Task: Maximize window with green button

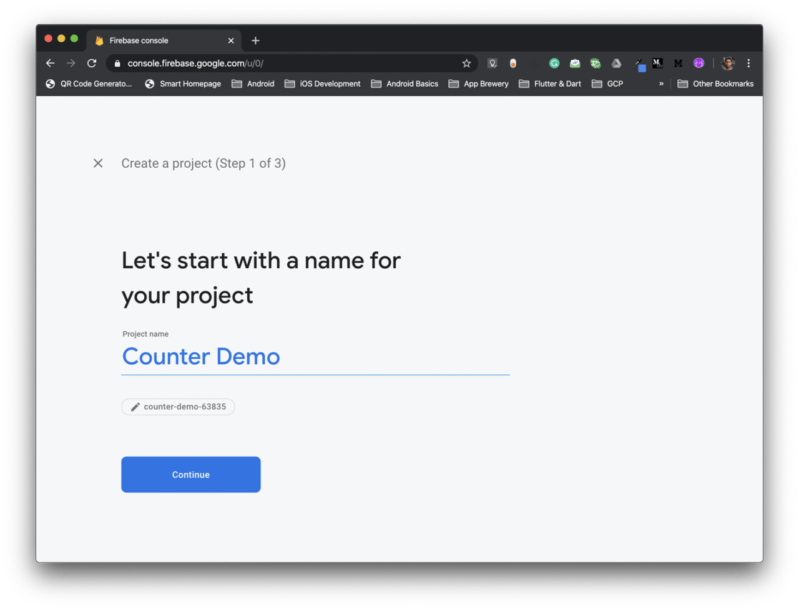Action: [74, 39]
